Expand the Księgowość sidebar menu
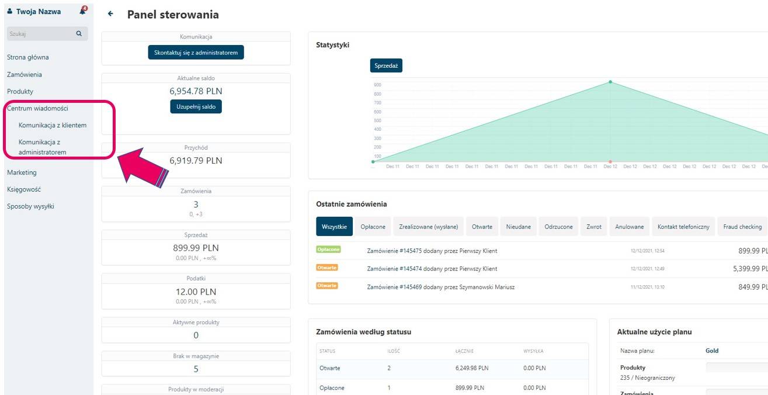Image resolution: width=768 pixels, height=395 pixels. 24,189
